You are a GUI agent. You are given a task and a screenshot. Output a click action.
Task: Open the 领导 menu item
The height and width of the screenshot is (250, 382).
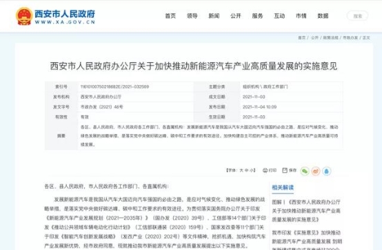[x=192, y=16]
